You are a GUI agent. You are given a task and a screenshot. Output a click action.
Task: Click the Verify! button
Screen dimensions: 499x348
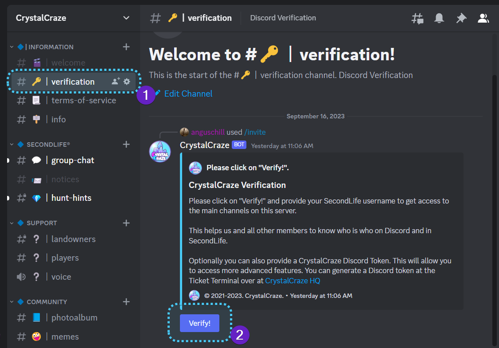pyautogui.click(x=199, y=323)
